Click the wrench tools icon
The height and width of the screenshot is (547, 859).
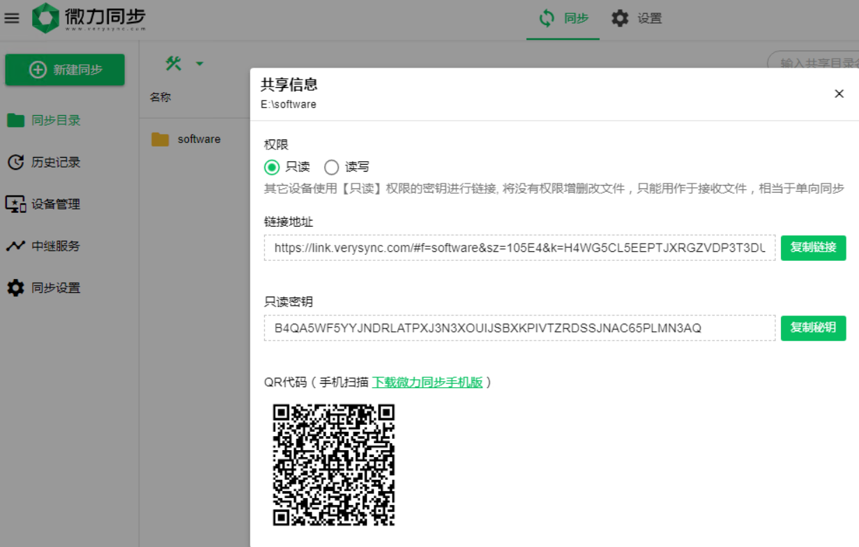click(x=174, y=63)
